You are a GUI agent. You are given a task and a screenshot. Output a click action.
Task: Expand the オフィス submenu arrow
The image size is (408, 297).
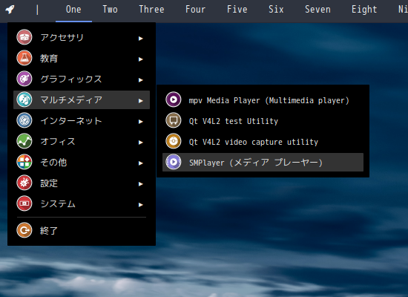[141, 143]
